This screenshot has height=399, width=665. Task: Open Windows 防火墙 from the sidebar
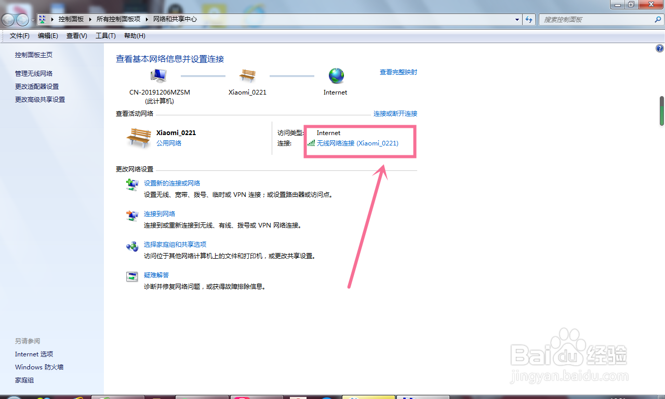(39, 367)
